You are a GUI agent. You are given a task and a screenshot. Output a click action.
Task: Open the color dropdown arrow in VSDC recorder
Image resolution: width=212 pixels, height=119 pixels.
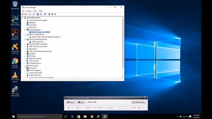coord(134,108)
